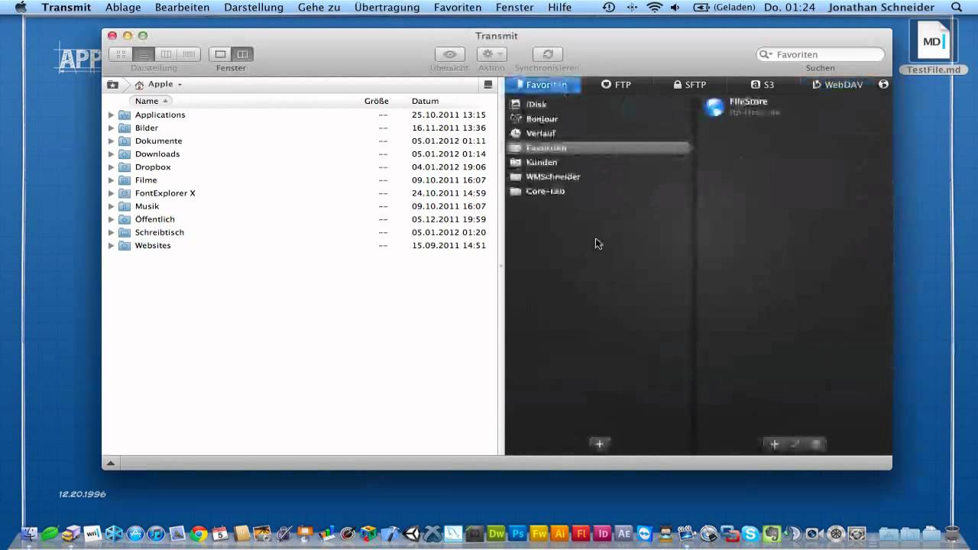
Task: Open the Apple path dropdown
Action: click(159, 84)
